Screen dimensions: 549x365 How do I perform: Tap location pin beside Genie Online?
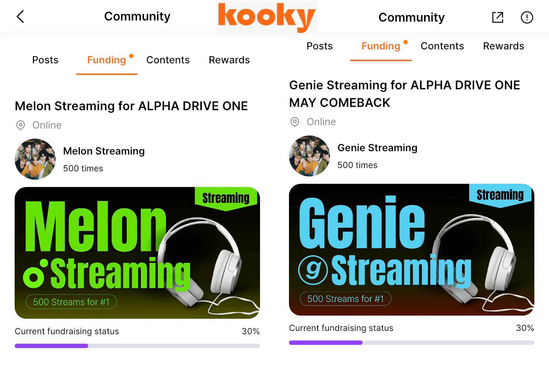coord(295,122)
